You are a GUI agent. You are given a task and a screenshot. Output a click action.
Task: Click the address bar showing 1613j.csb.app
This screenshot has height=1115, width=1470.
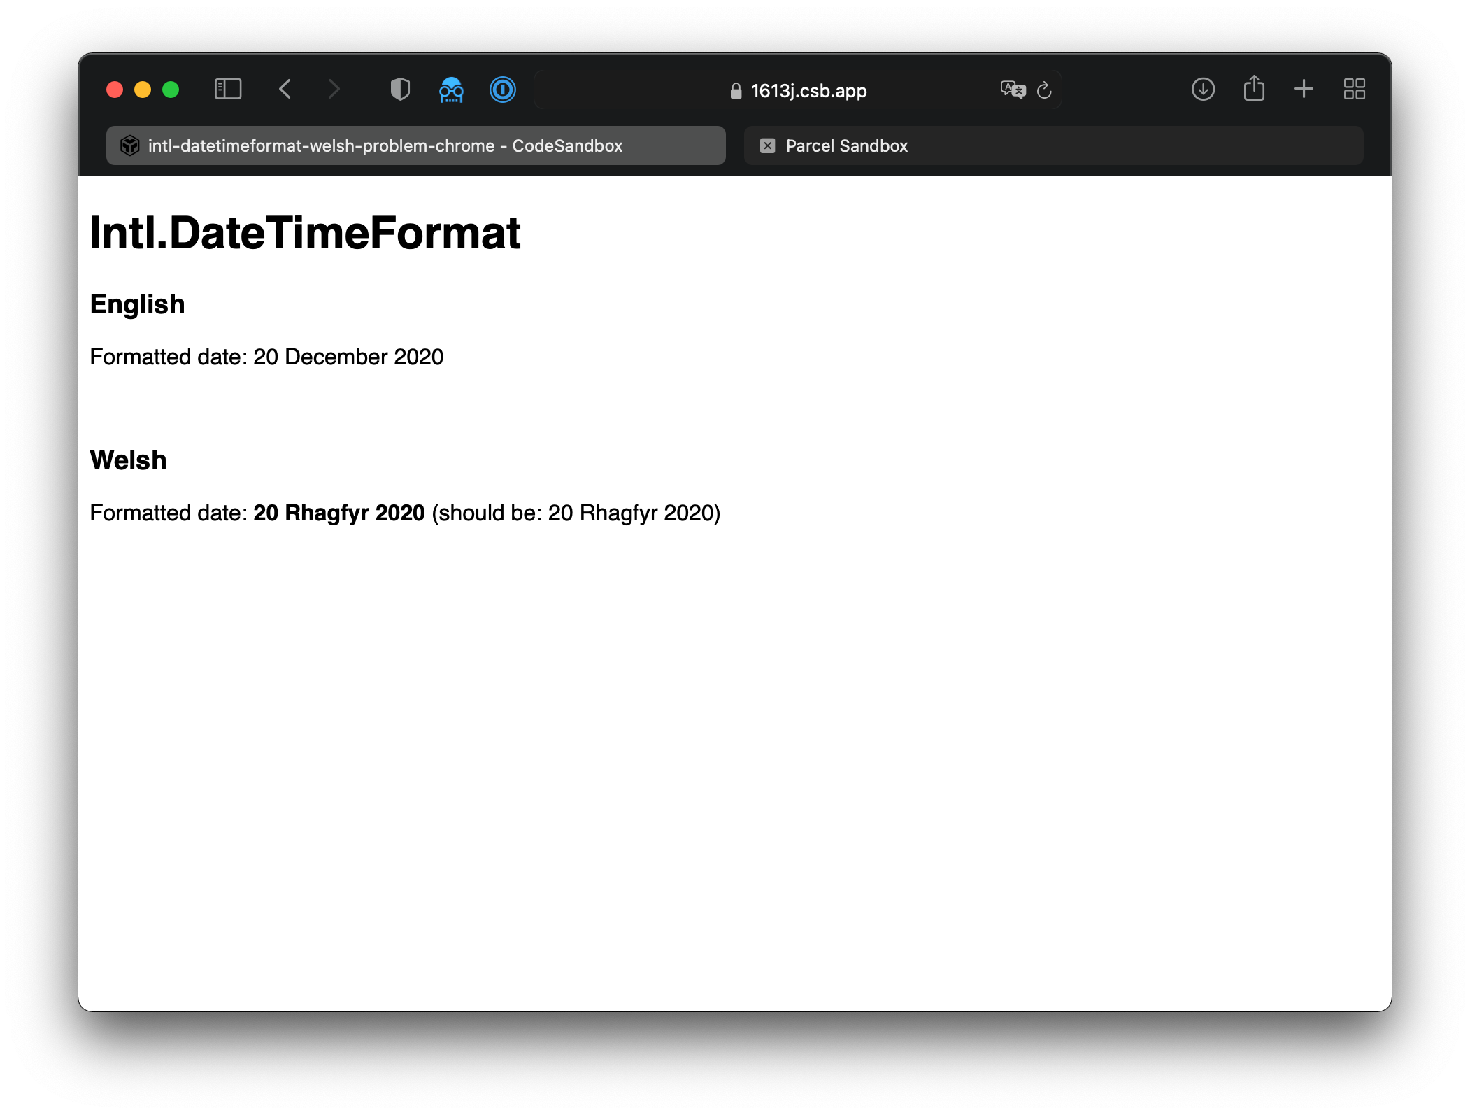(x=808, y=90)
